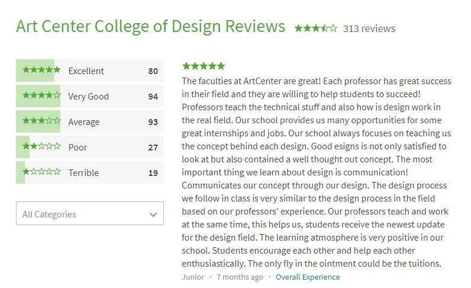The height and width of the screenshot is (288, 471).
Task: Click the five-star icon in the Excellent row
Action: pyautogui.click(x=41, y=71)
